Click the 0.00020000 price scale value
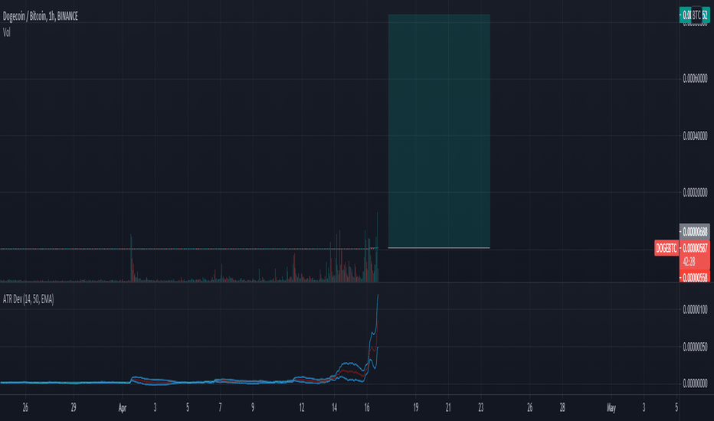The height and width of the screenshot is (421, 714). click(x=696, y=193)
